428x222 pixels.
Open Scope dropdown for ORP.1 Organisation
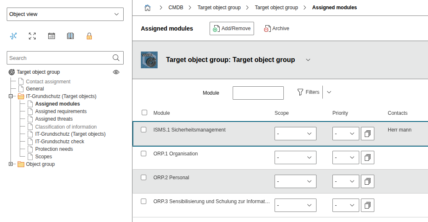pos(296,157)
